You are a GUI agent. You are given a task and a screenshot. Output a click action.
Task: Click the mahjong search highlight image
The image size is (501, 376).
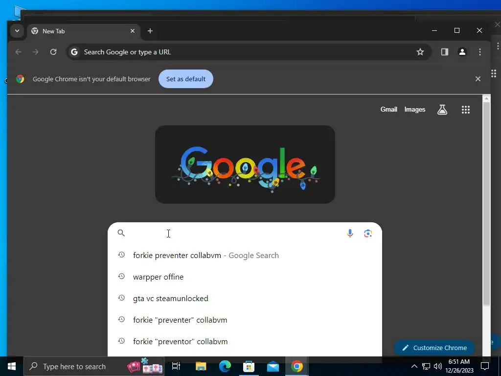[x=145, y=366]
